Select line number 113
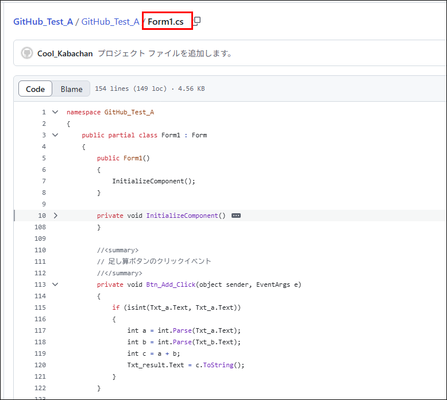The width and height of the screenshot is (447, 400). (40, 284)
